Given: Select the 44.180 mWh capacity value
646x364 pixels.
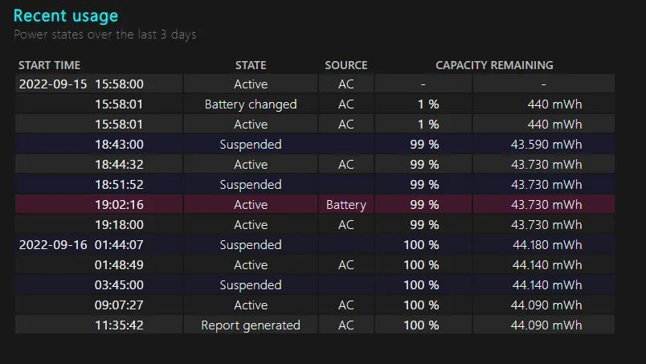Looking at the screenshot, I should click(546, 245).
